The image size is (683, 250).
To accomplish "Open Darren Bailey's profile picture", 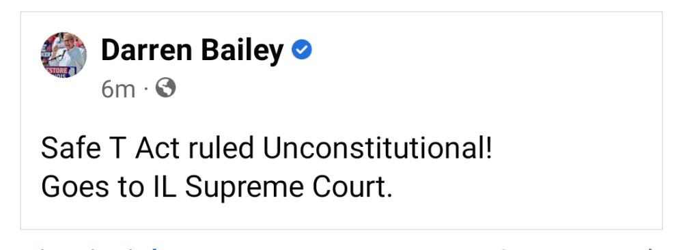I will [x=64, y=55].
